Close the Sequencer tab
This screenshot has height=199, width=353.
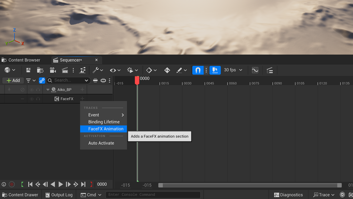[97, 60]
